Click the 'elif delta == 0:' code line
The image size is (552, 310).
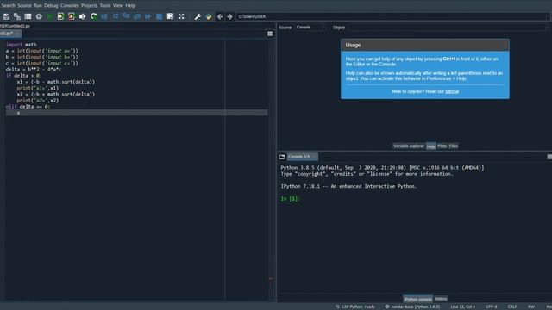28,107
